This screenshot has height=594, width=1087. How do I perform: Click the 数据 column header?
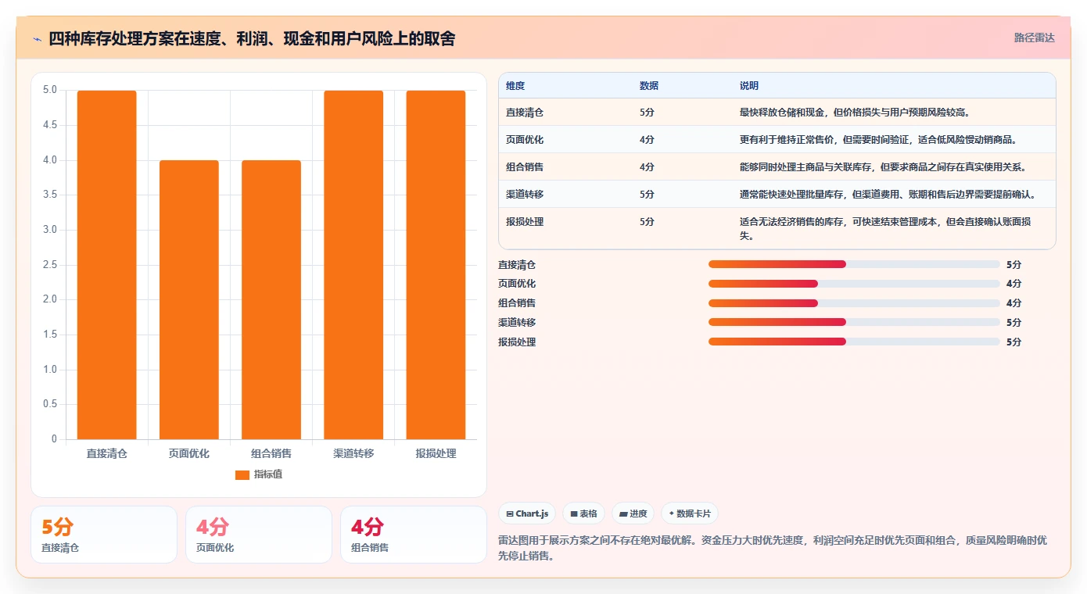[x=649, y=85]
